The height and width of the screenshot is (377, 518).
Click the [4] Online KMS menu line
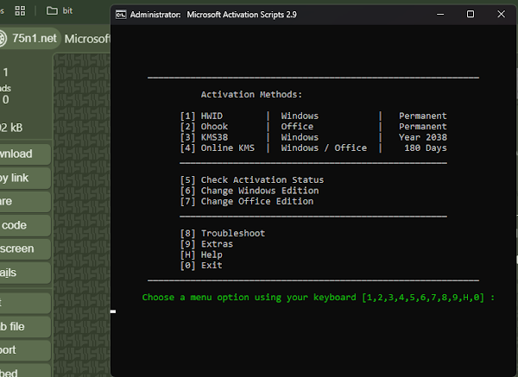(313, 148)
